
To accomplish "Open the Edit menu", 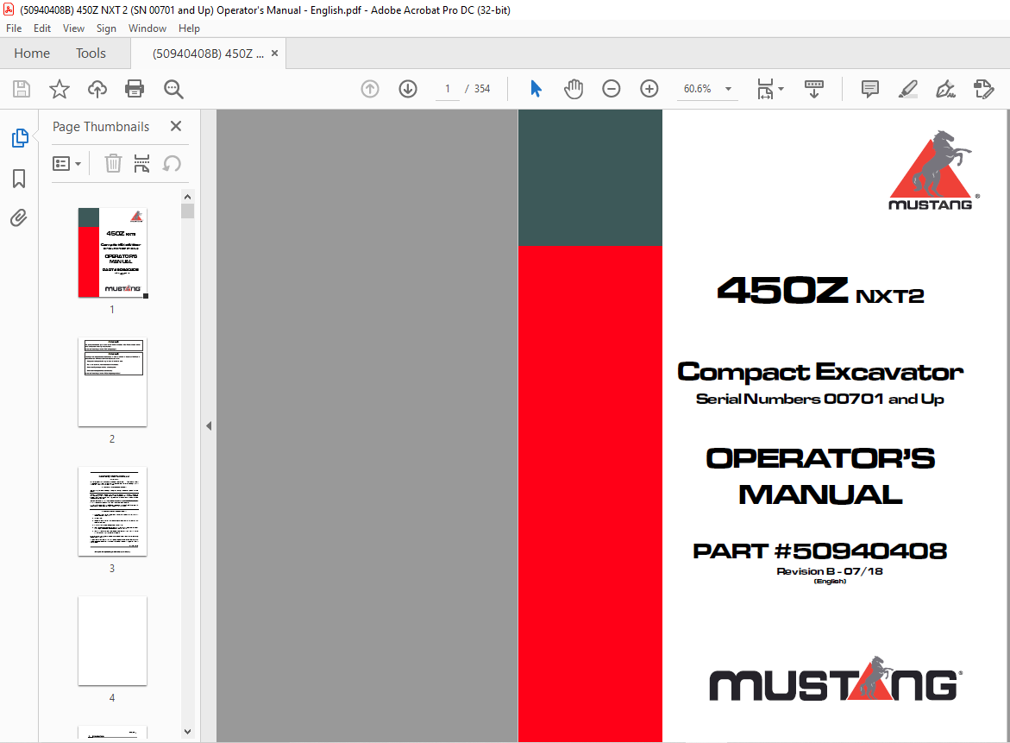I will [42, 28].
